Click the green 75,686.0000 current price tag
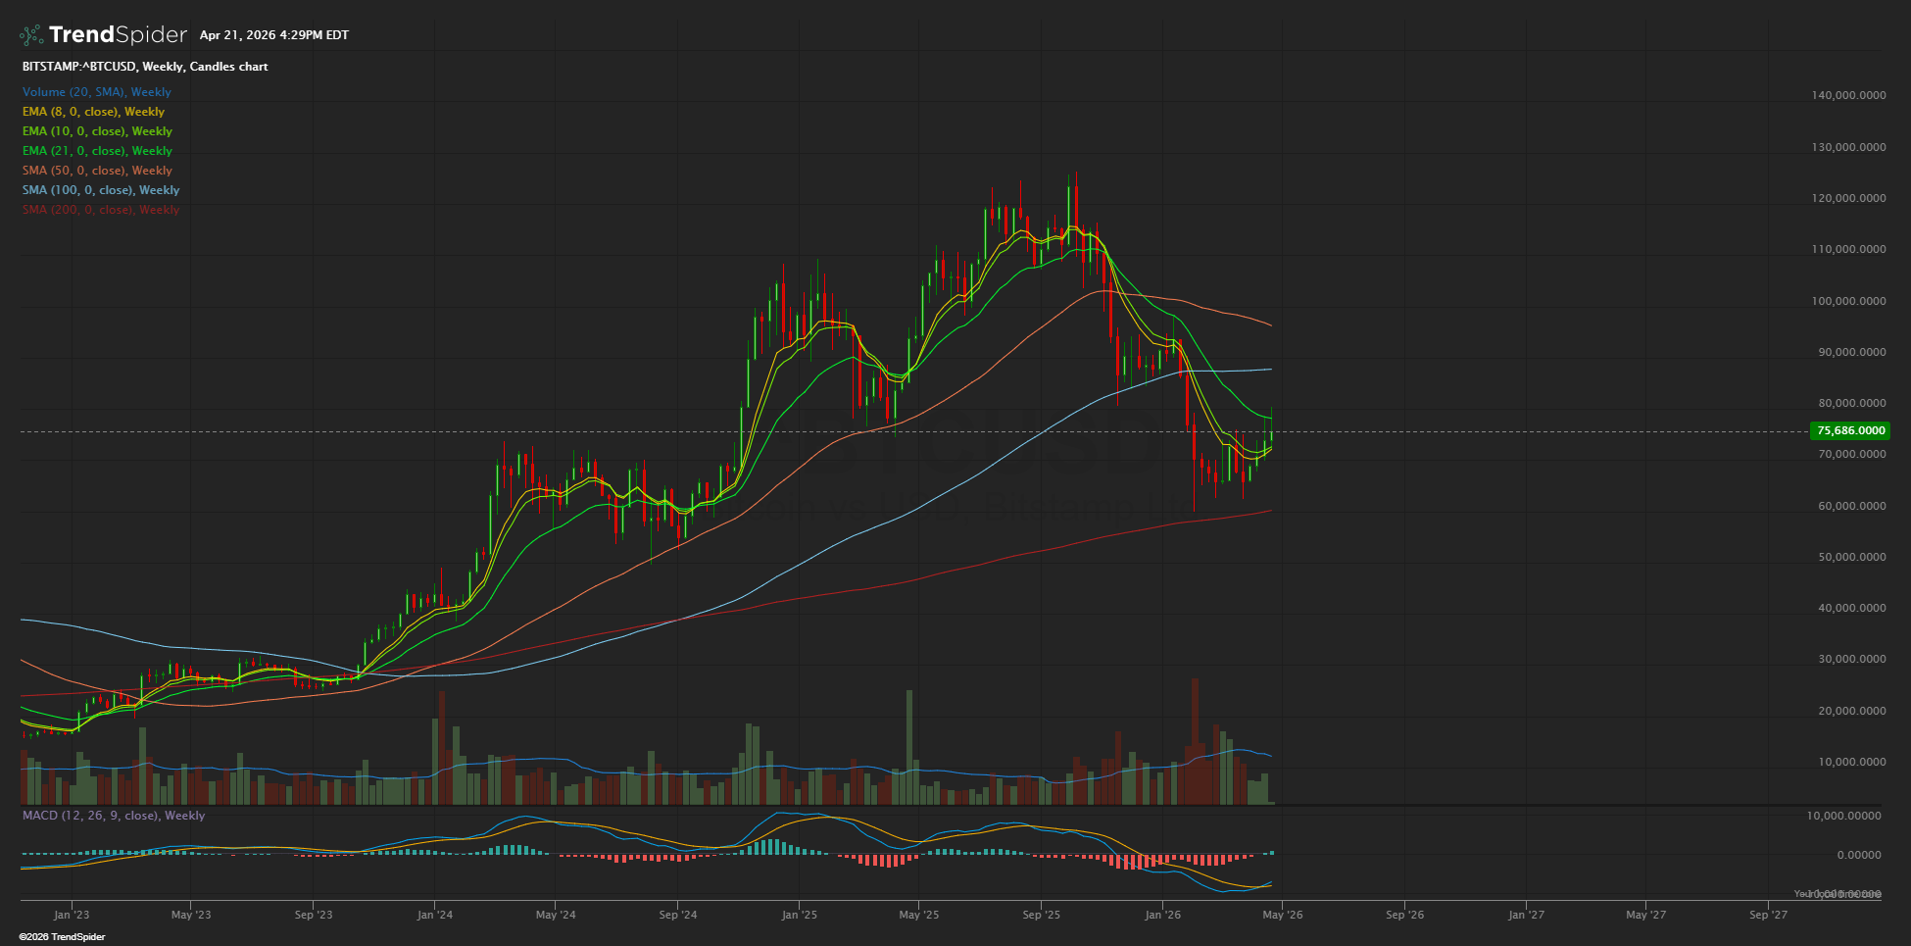This screenshot has height=946, width=1911. [x=1850, y=430]
